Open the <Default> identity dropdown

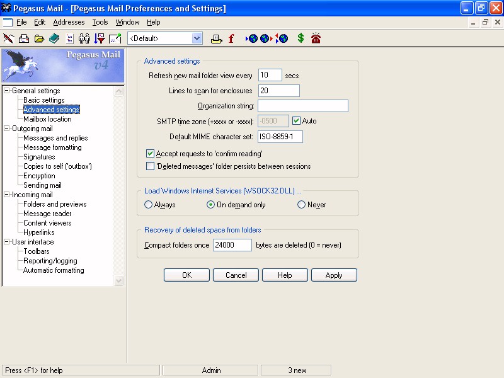pyautogui.click(x=197, y=38)
